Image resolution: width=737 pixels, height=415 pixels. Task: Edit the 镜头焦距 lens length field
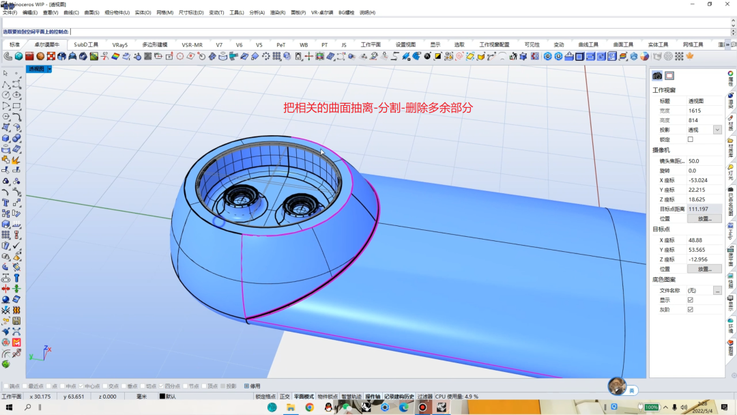pos(704,161)
